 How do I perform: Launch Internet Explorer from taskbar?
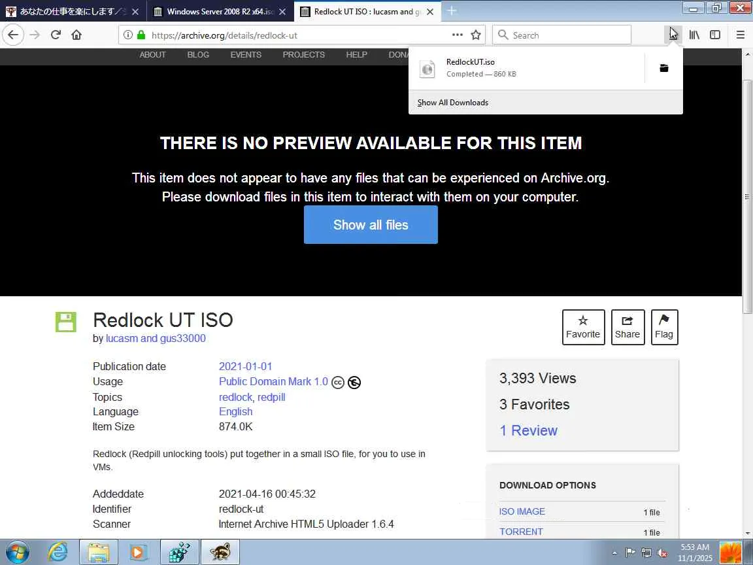58,553
